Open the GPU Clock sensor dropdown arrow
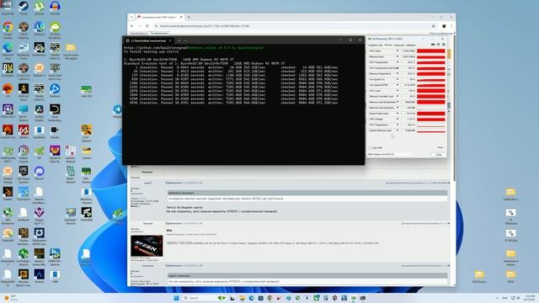Screen dimensions: 539x303 point(398,50)
